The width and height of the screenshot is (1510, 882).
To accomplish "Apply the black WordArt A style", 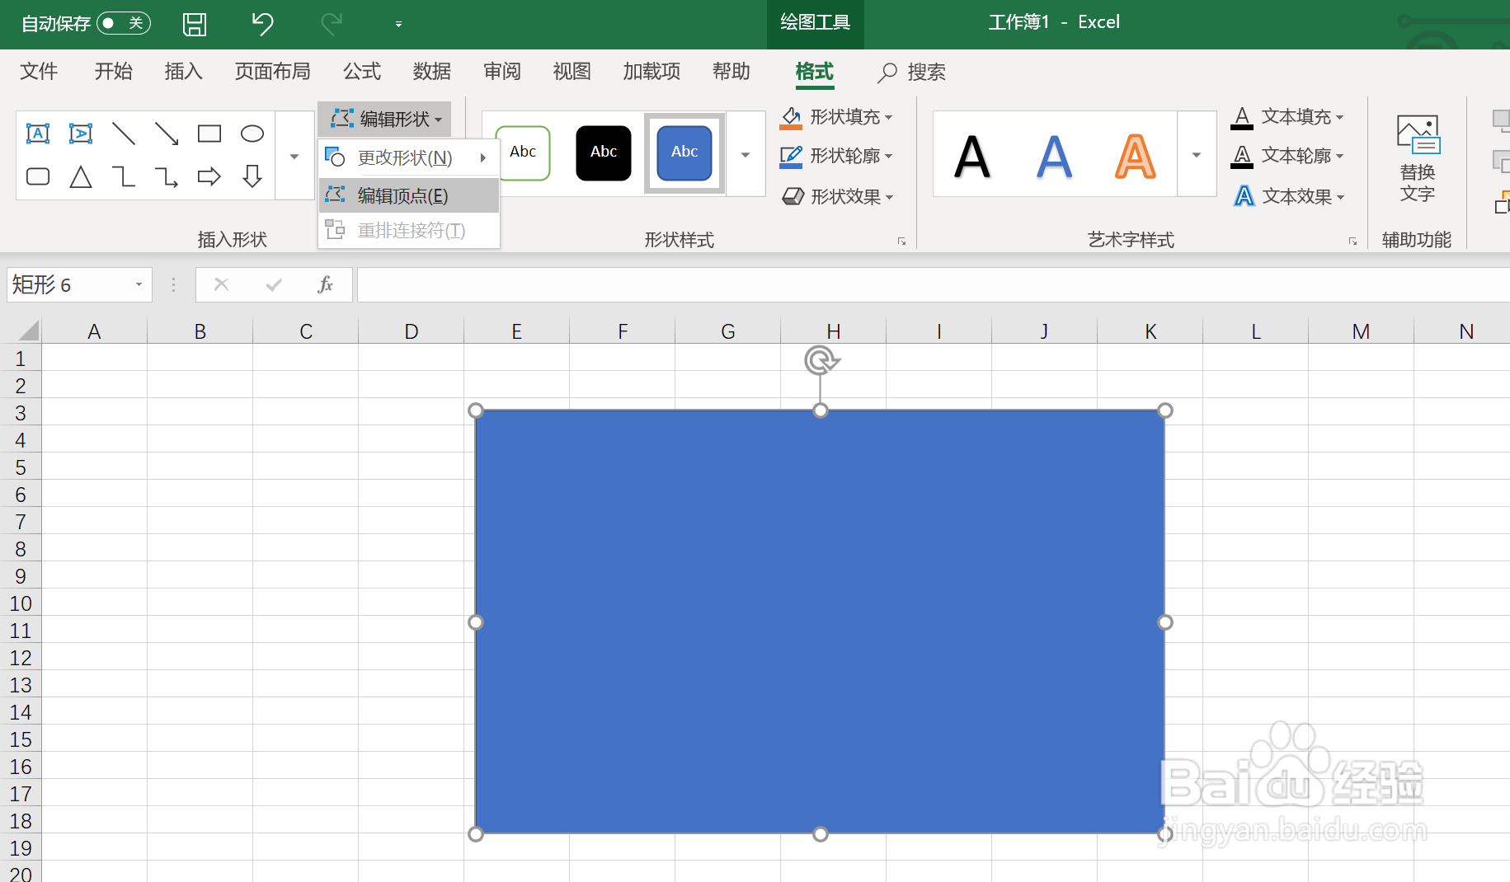I will [972, 157].
